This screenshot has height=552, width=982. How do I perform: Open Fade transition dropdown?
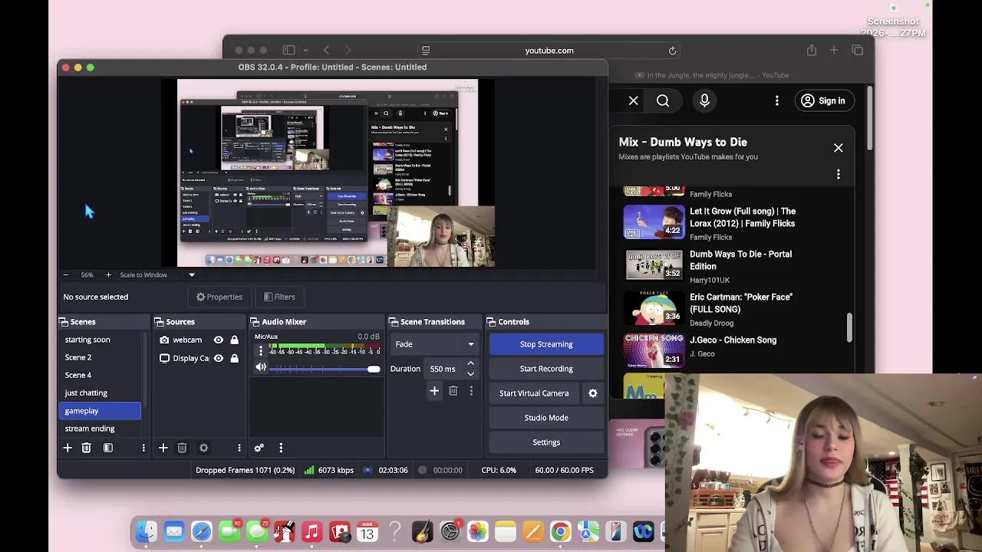click(434, 344)
